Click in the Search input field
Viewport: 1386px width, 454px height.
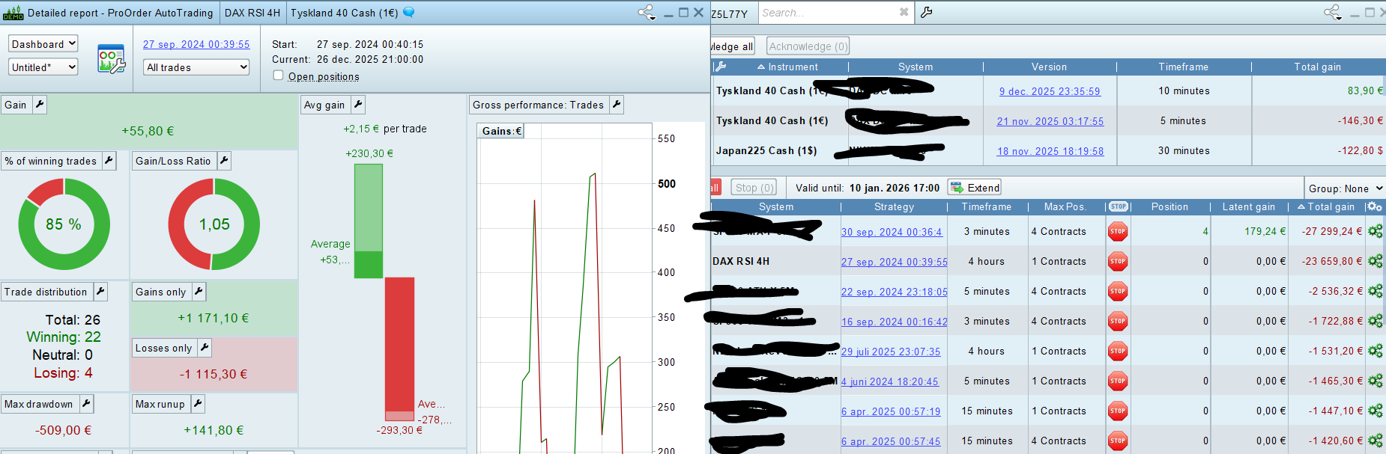click(x=828, y=13)
